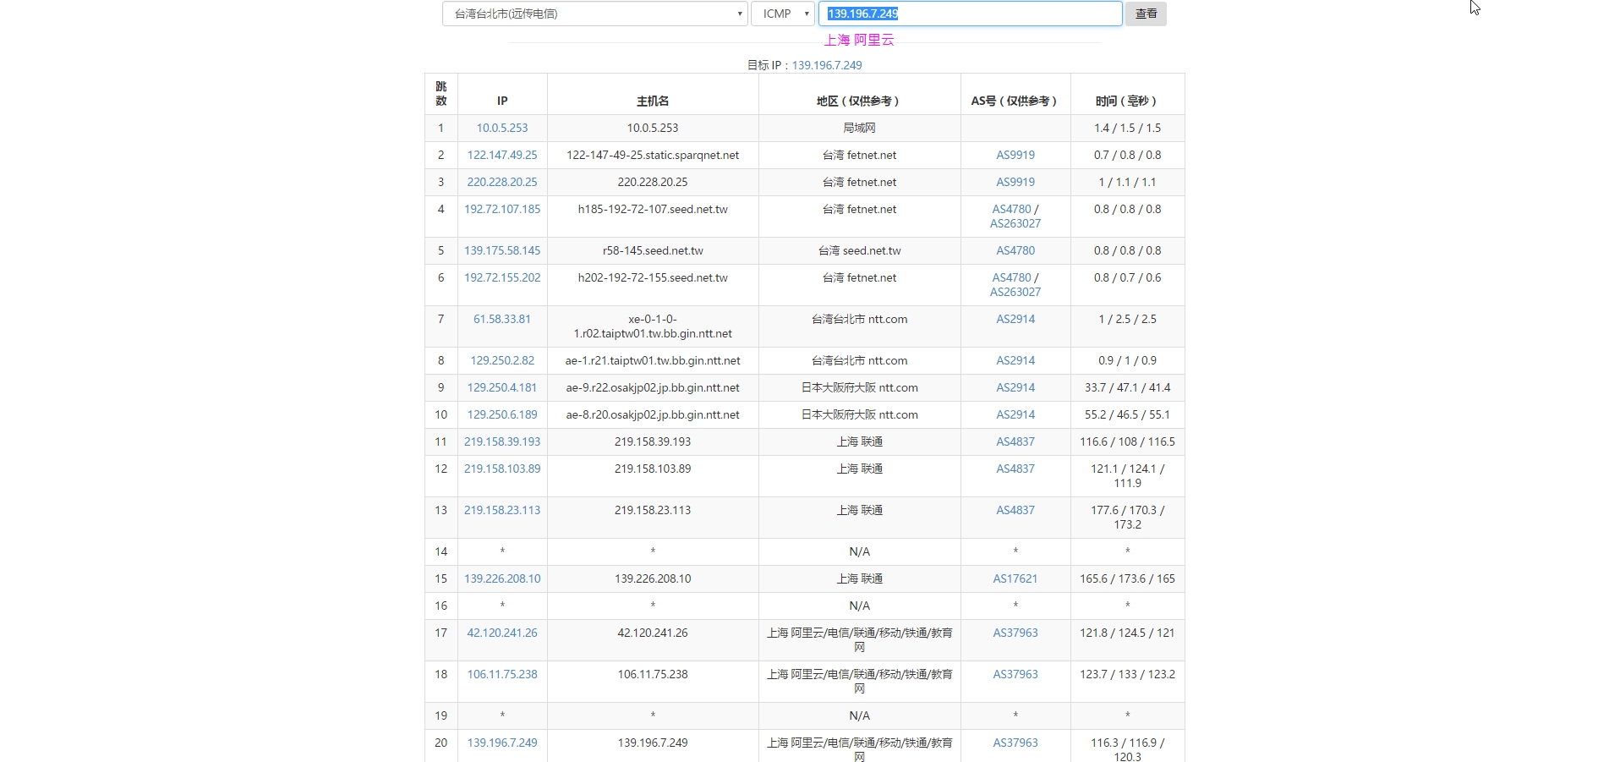Image resolution: width=1609 pixels, height=762 pixels.
Task: Open IP link 192.72.107.185
Action: 502,209
